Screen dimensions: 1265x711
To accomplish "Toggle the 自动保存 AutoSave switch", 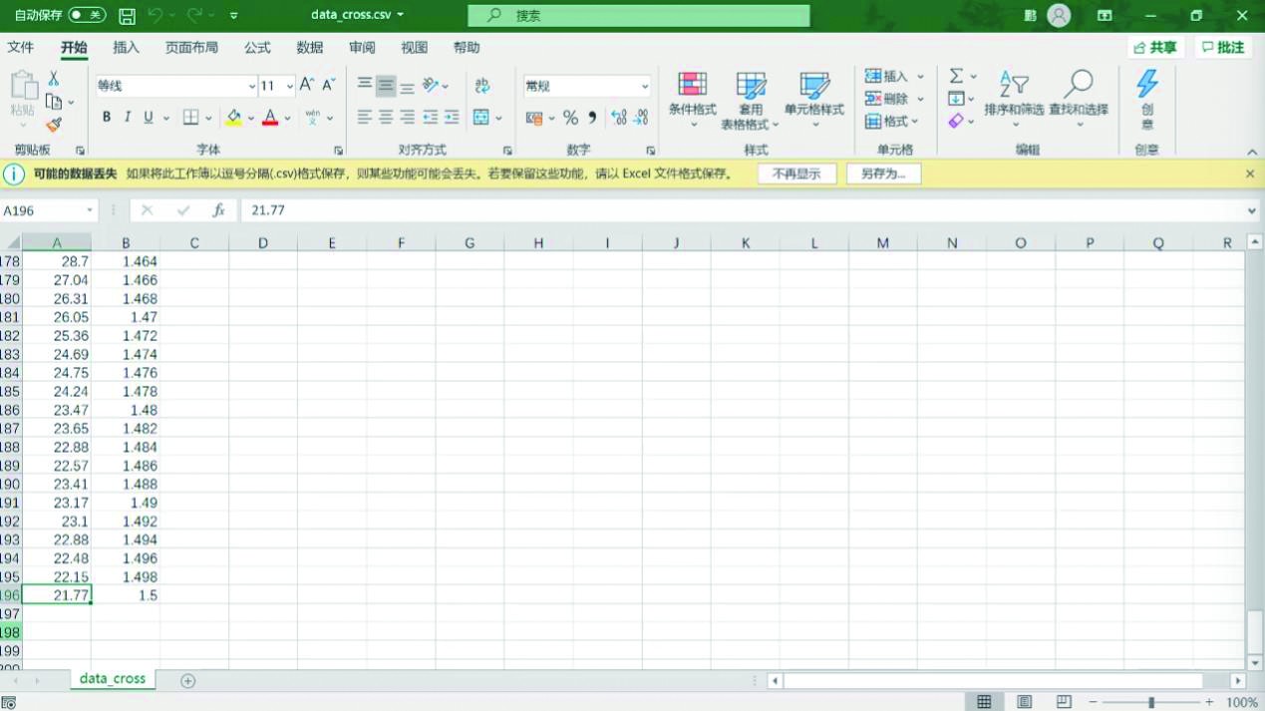I will coord(87,16).
